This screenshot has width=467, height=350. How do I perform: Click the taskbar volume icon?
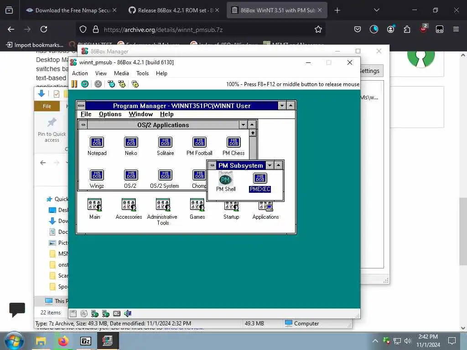coord(408,341)
